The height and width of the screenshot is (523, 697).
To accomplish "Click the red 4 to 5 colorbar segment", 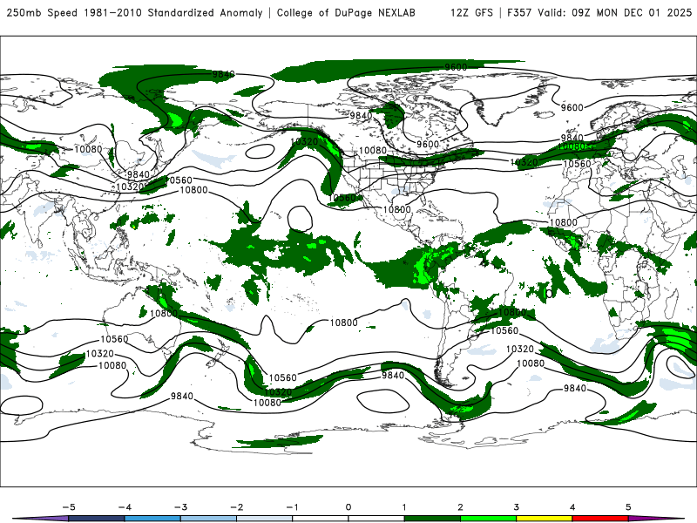I will point(600,519).
